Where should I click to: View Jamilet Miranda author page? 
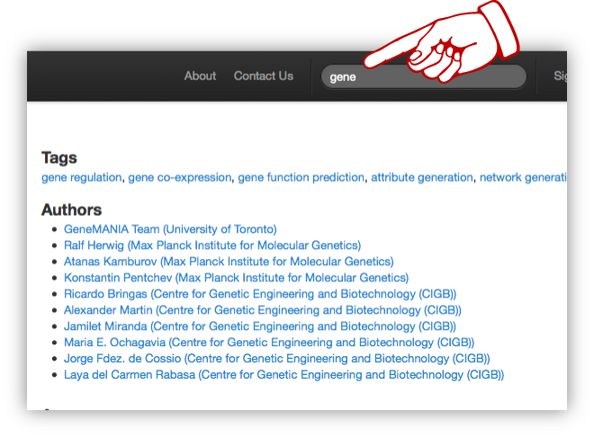point(260,326)
